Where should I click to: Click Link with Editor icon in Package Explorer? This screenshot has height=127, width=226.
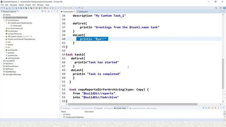(x=45, y=11)
